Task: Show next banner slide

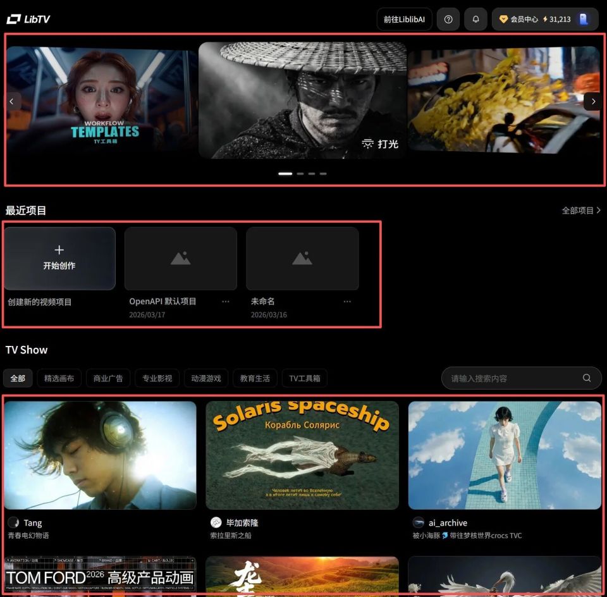Action: tap(593, 101)
